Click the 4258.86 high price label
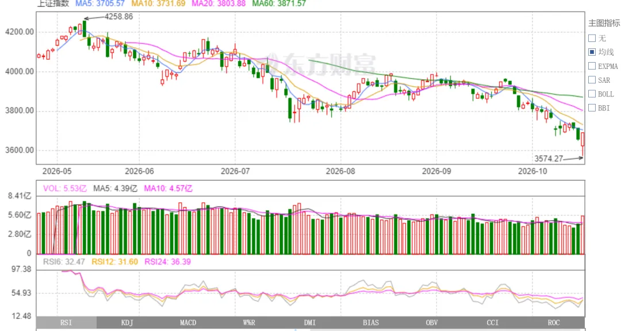621x331 pixels. point(119,17)
